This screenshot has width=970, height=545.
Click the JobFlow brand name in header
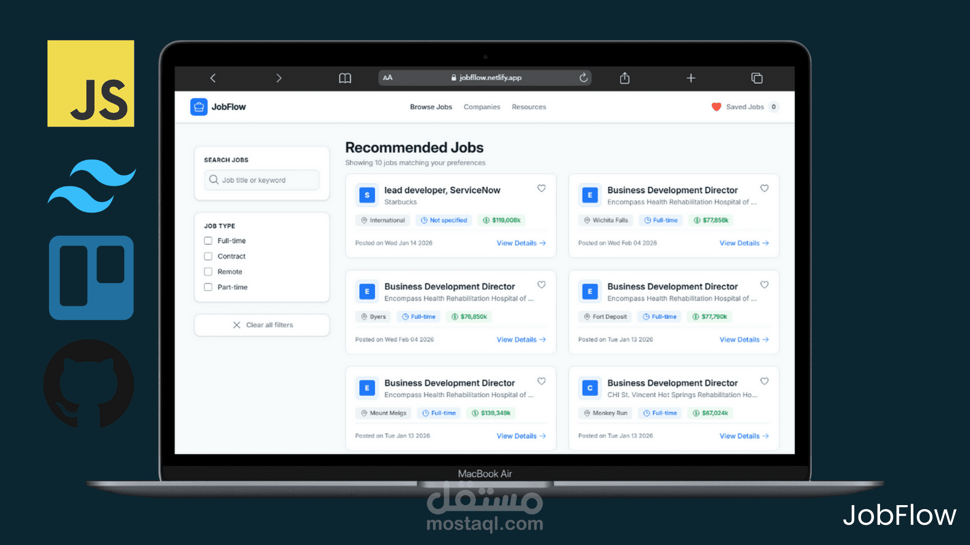pos(229,107)
